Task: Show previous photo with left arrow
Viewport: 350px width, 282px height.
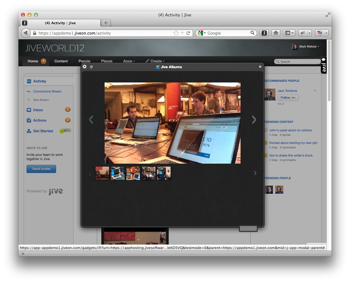Action: (91, 120)
